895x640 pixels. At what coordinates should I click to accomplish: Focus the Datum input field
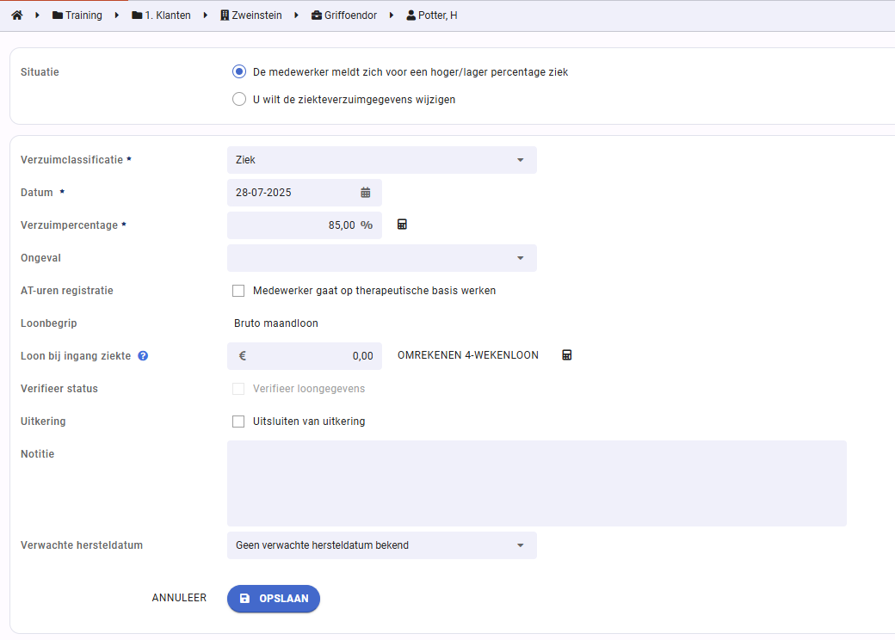(x=305, y=193)
